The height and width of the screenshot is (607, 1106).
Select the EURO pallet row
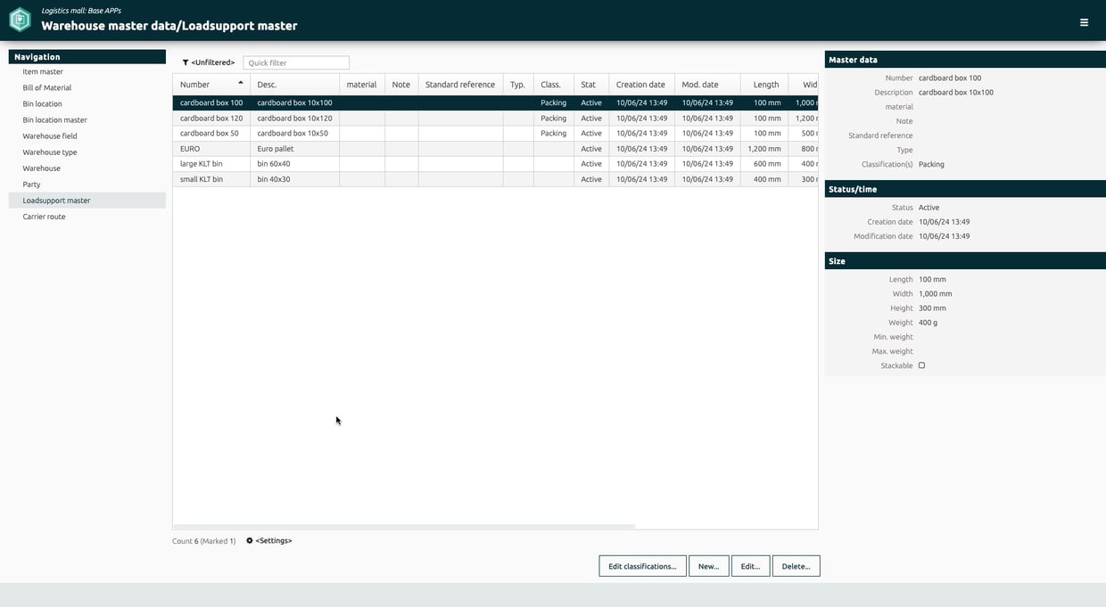coord(495,149)
